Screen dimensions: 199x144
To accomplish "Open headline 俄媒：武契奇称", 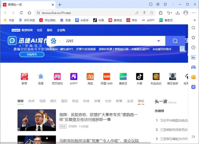I will (x=98, y=117).
